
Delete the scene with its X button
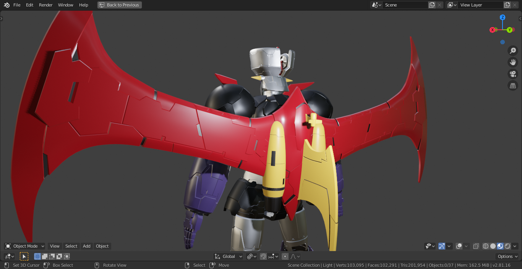[439, 5]
